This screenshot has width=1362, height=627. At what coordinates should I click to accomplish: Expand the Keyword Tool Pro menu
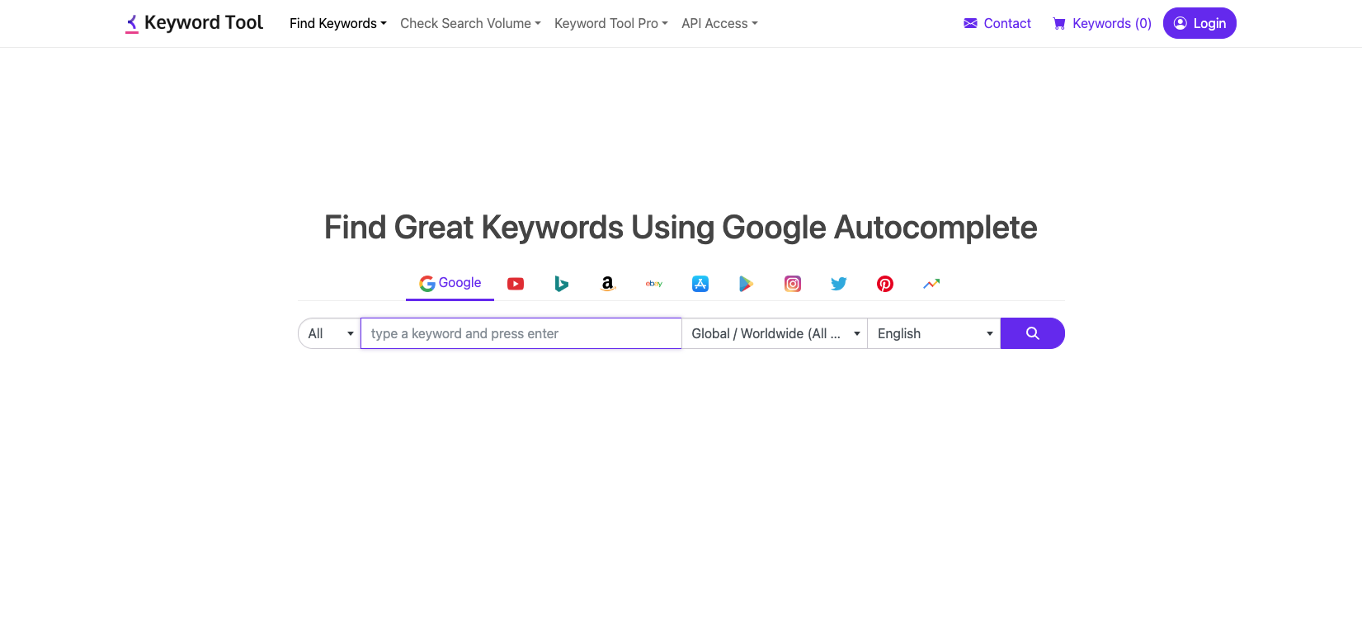click(x=611, y=23)
